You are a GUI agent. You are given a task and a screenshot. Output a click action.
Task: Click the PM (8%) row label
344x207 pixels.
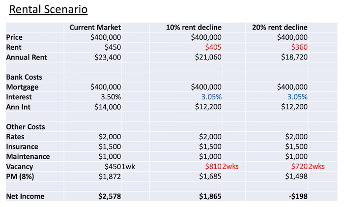(21, 177)
